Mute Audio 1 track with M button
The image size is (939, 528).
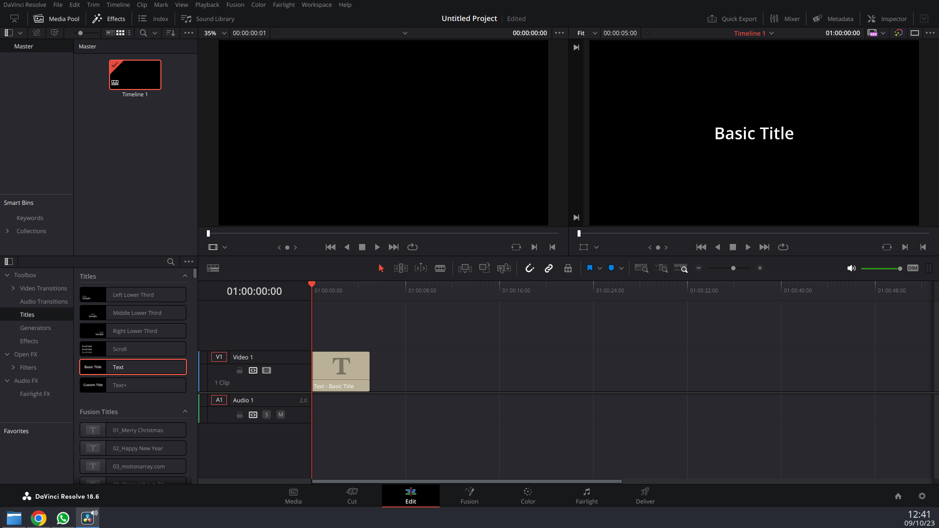point(280,415)
